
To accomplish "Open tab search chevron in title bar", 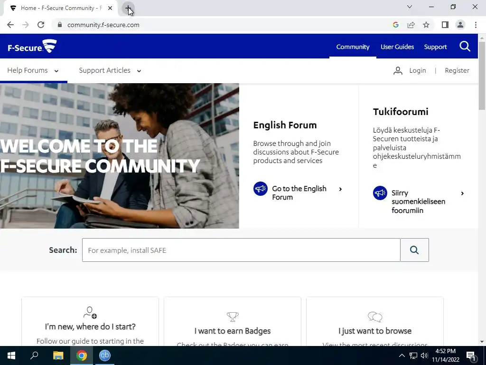I will point(410,7).
